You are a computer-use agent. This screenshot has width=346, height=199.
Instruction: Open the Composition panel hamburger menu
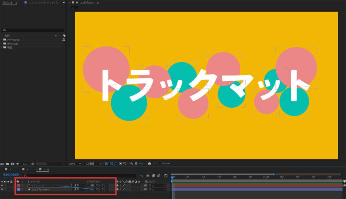98,3
